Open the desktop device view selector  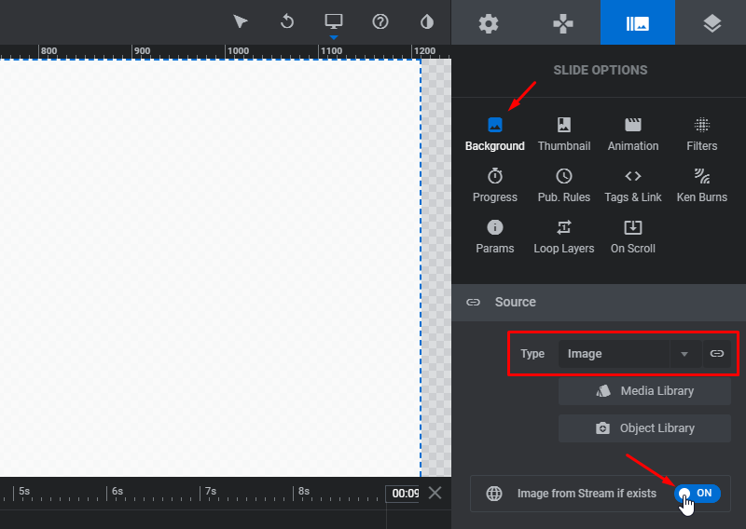334,21
